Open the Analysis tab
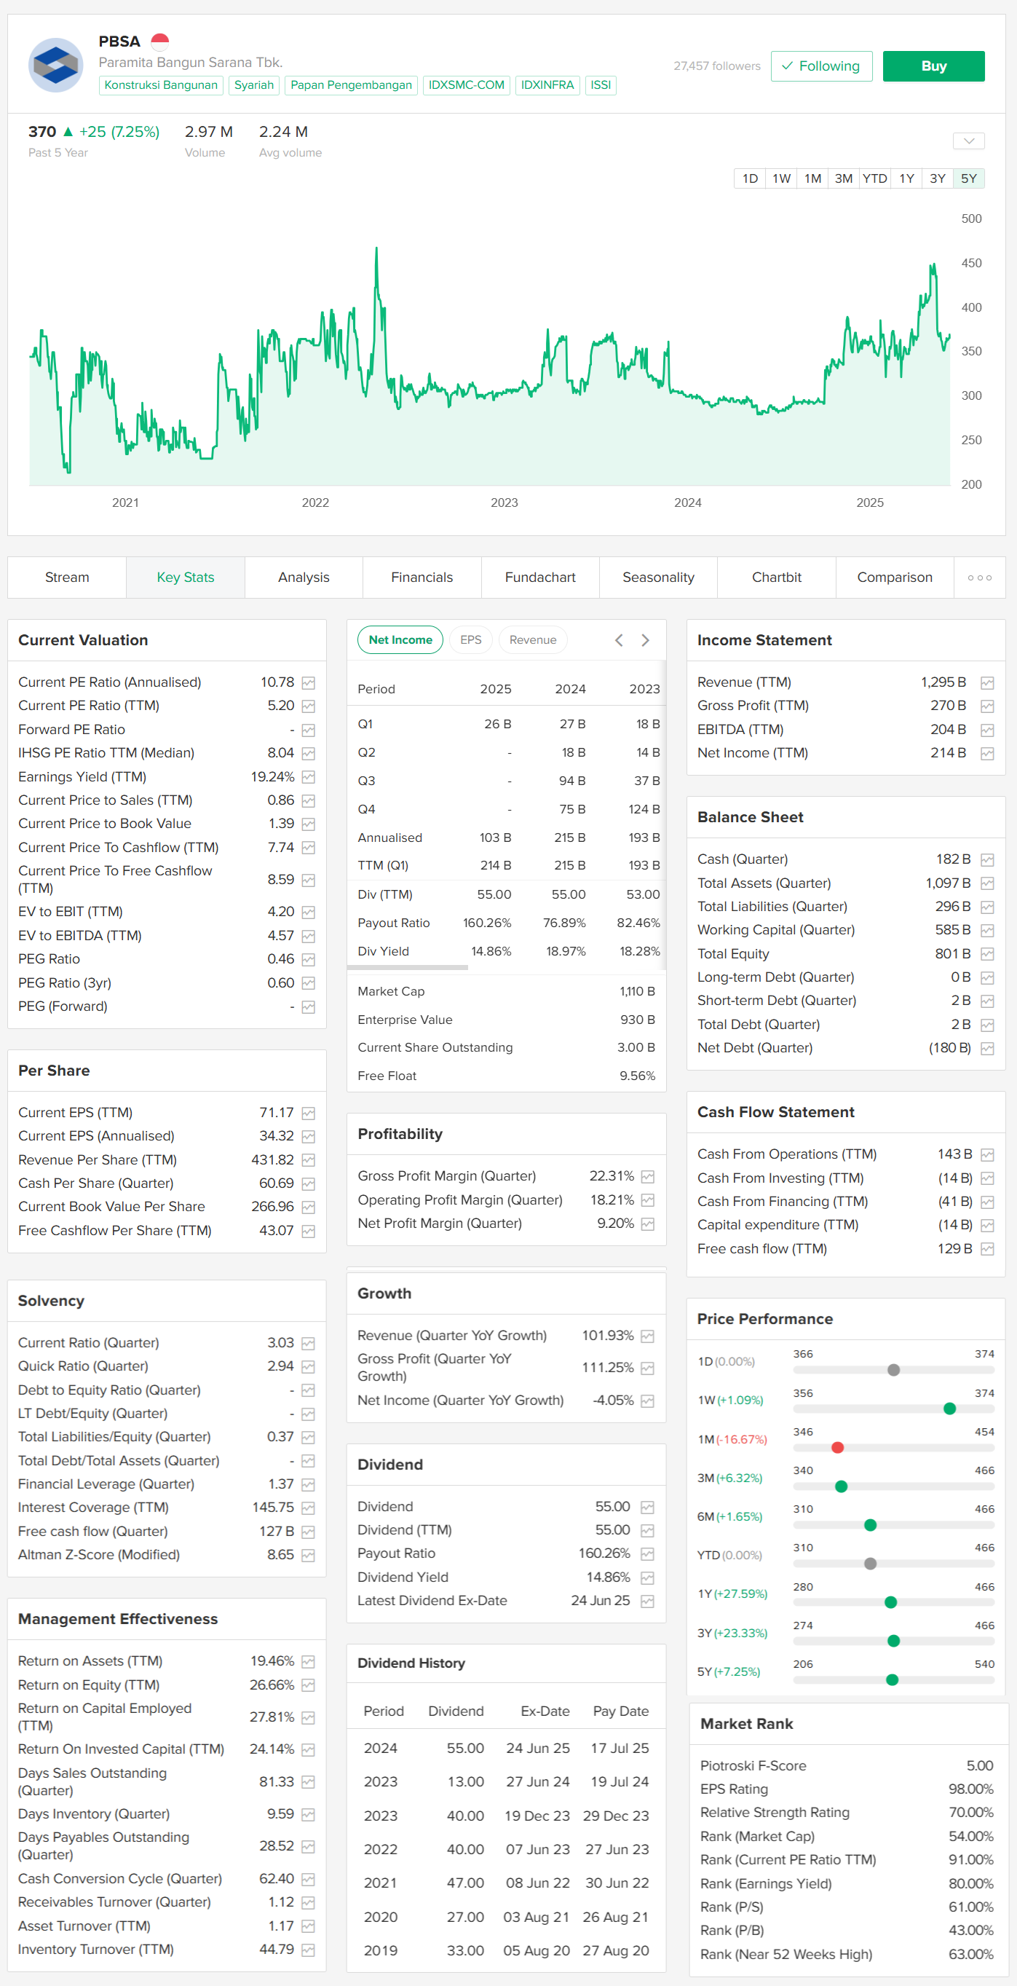This screenshot has height=1986, width=1017. pos(304,578)
